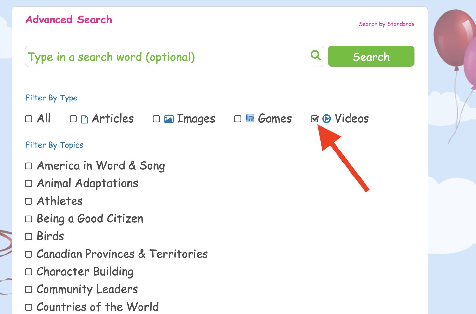476x314 pixels.
Task: Enable Being a Good Citizen topic
Action: point(29,219)
